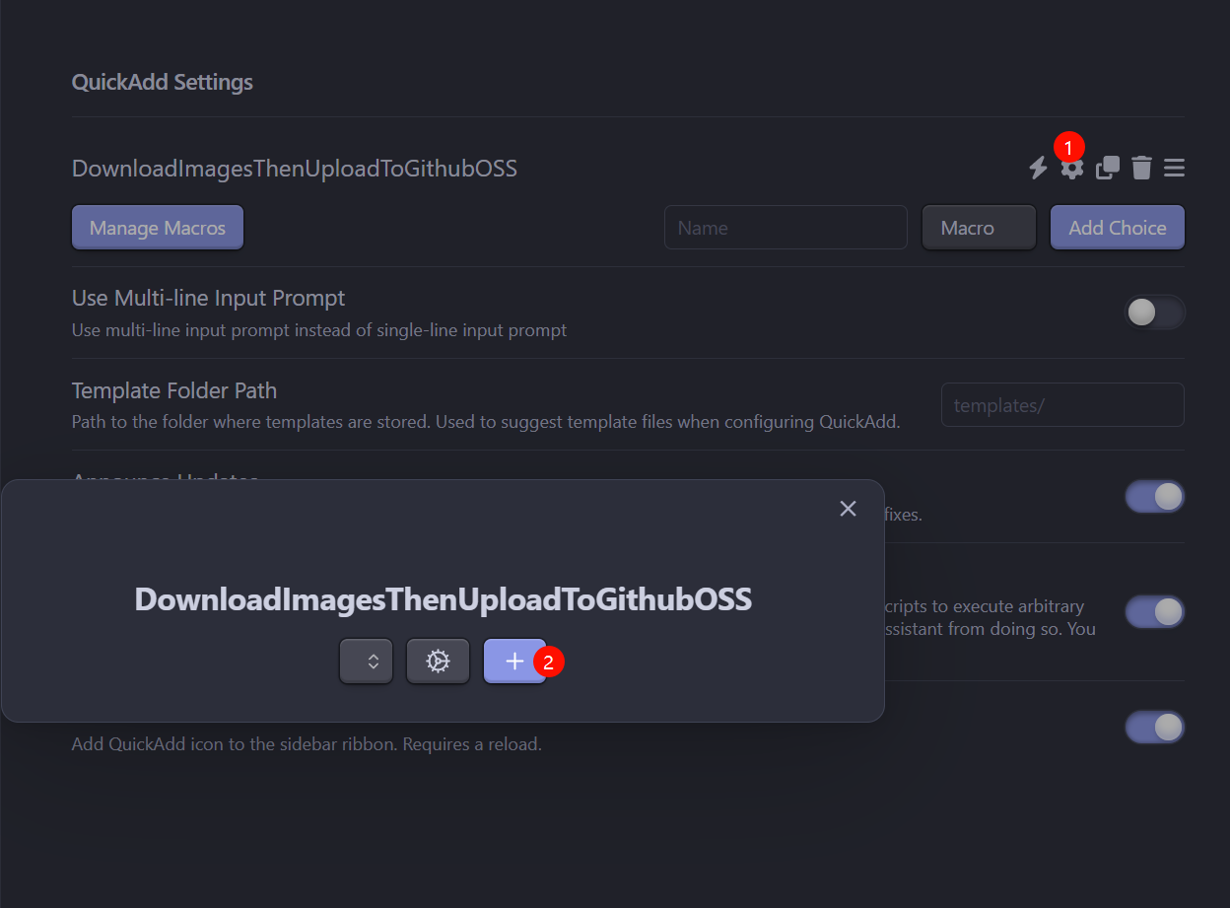This screenshot has height=908, width=1230.
Task: Click the Name input field
Action: click(786, 228)
